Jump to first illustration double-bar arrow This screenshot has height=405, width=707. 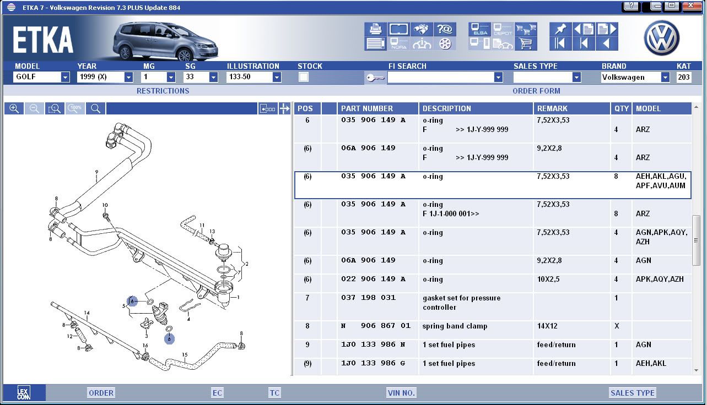click(560, 43)
